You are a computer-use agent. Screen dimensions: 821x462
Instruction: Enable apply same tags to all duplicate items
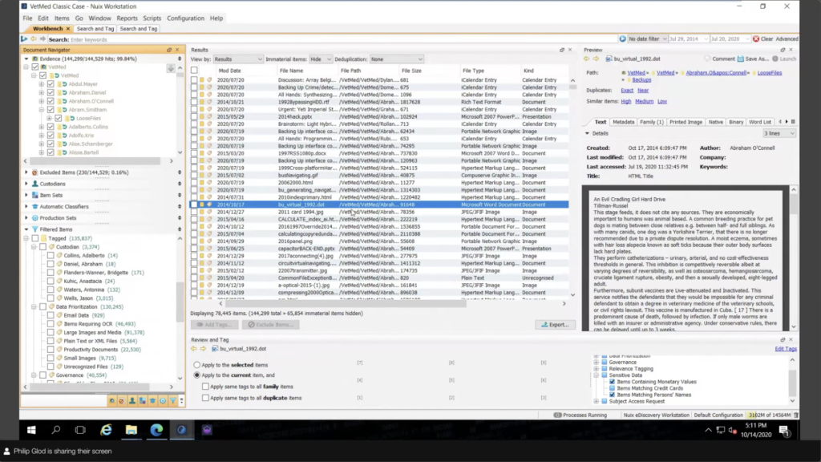pos(206,398)
